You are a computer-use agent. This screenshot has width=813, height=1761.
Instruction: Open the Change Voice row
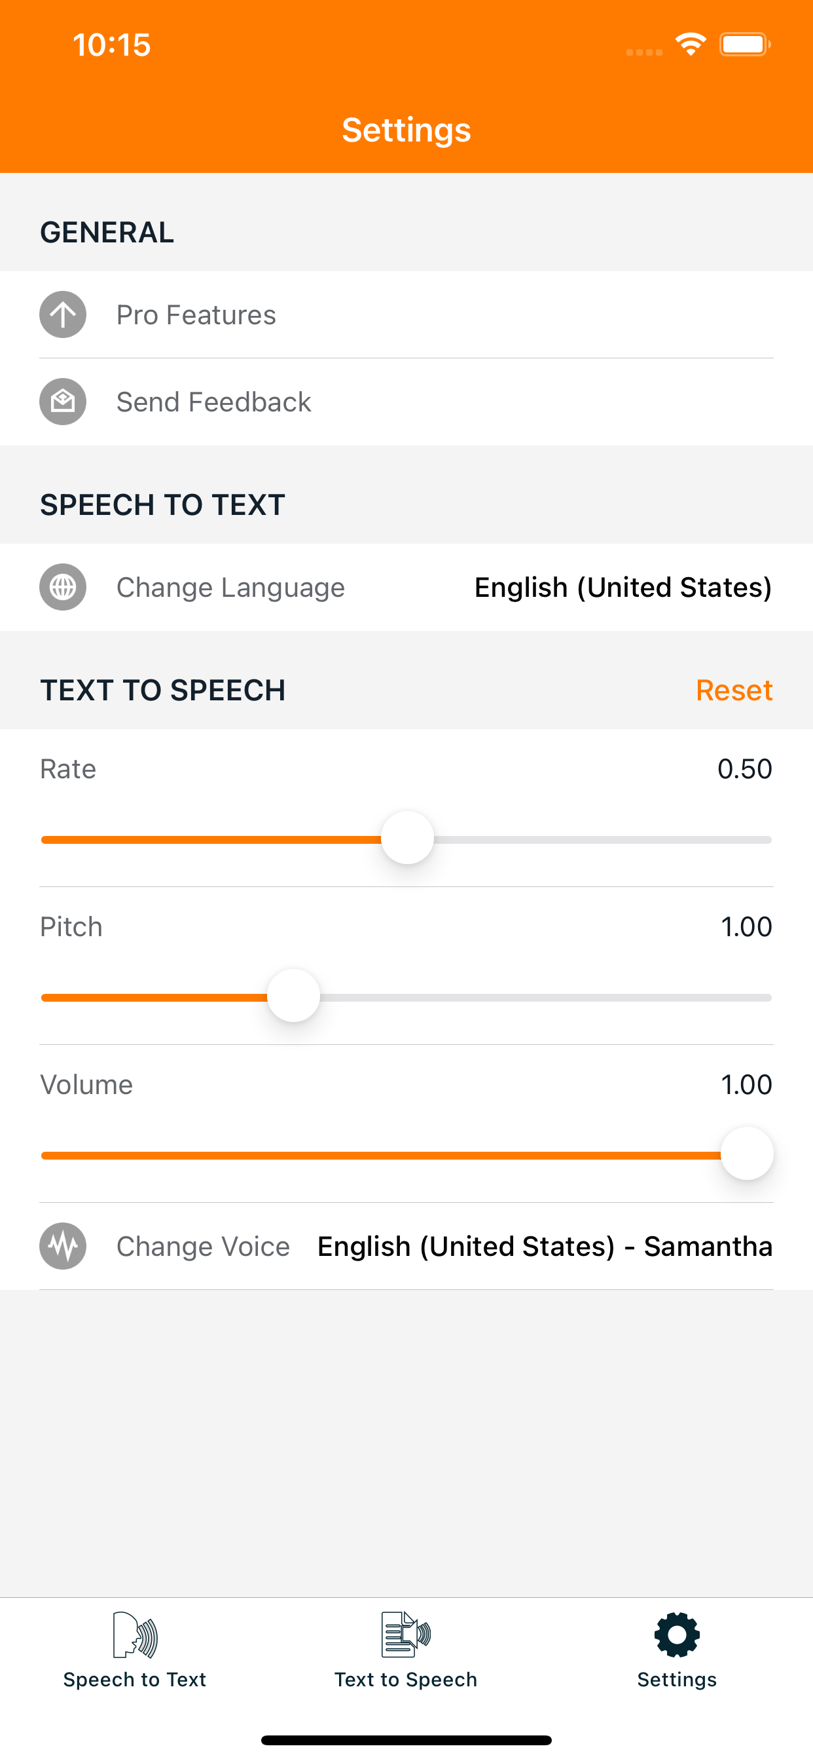pos(406,1246)
